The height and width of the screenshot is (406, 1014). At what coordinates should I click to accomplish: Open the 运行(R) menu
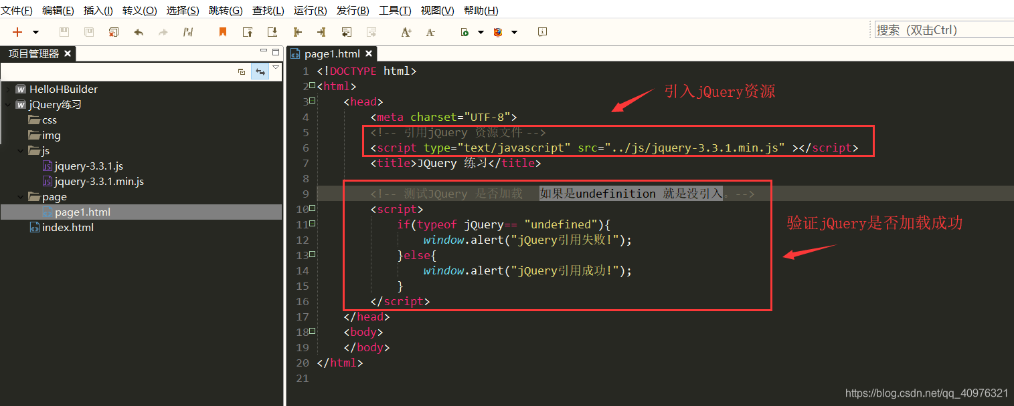pos(308,10)
